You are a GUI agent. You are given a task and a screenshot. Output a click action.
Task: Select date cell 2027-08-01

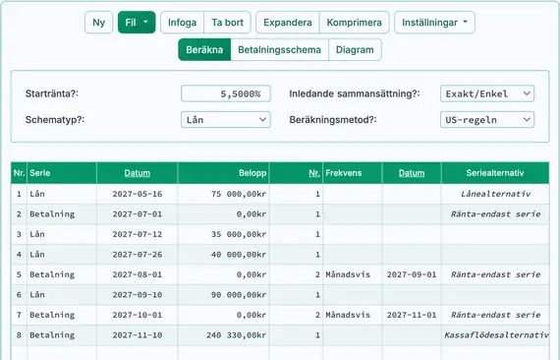[x=138, y=274]
